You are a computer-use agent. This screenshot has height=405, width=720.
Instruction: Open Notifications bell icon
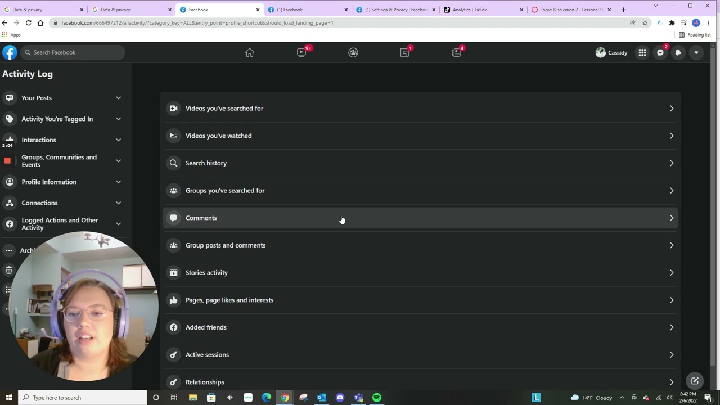coord(678,52)
